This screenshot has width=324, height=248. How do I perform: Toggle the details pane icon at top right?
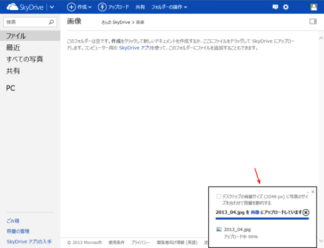[313, 22]
